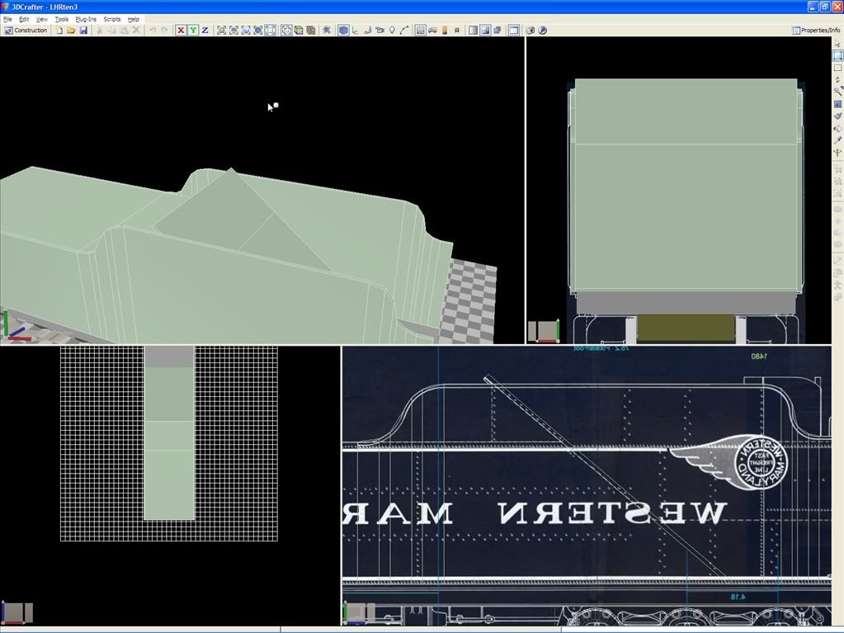This screenshot has width=844, height=633.
Task: Open the View menu
Action: (x=42, y=19)
